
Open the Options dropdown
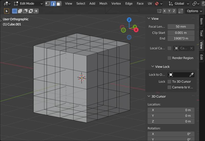[x=194, y=11]
